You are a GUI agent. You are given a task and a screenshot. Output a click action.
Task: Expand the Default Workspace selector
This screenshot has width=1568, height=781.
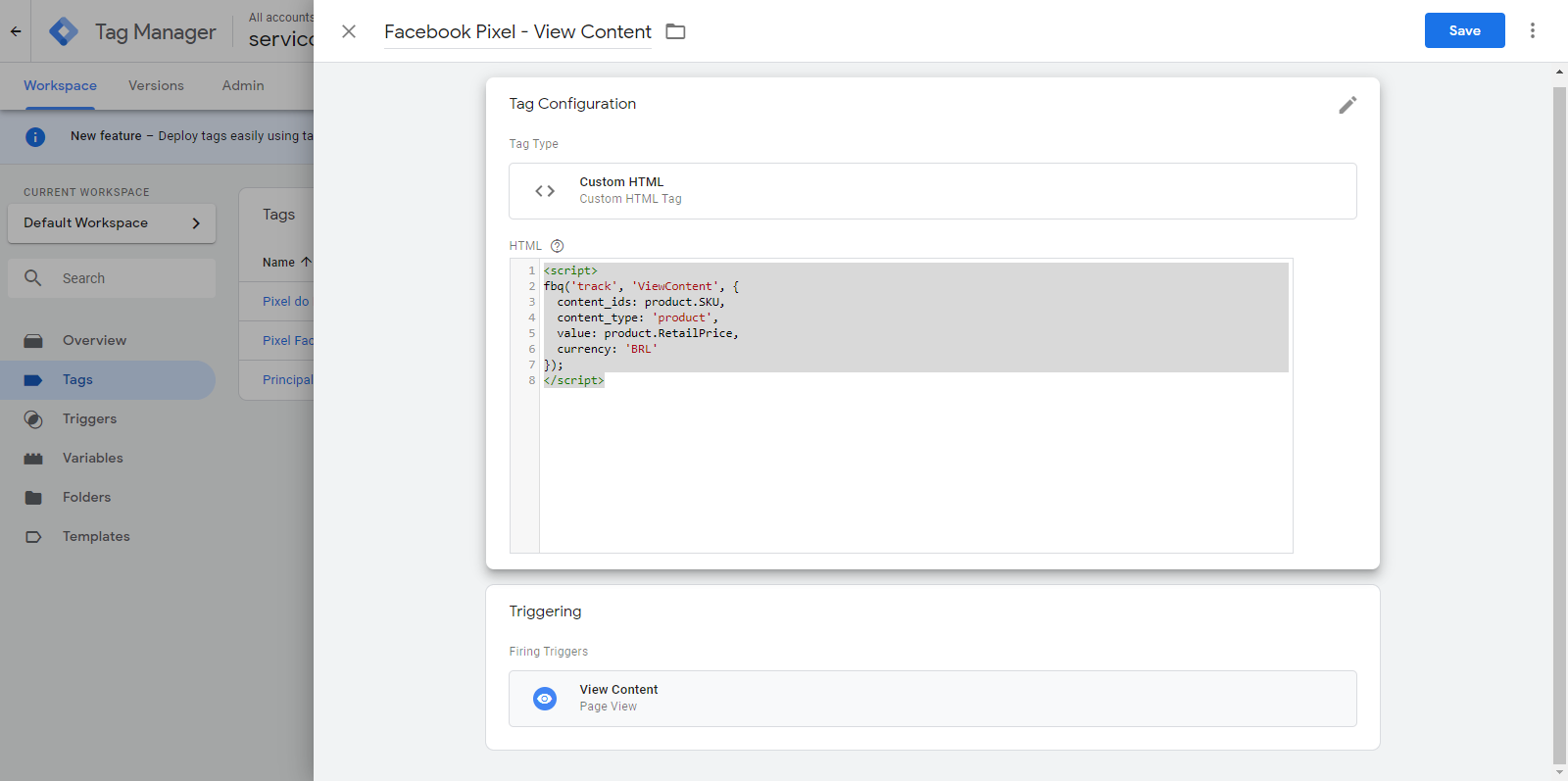[x=112, y=223]
